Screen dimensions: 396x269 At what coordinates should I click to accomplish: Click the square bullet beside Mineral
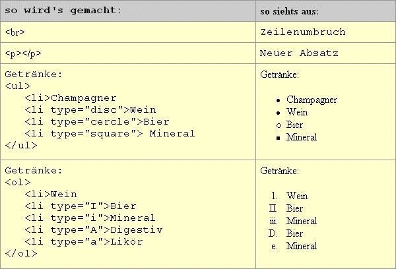[x=279, y=138]
